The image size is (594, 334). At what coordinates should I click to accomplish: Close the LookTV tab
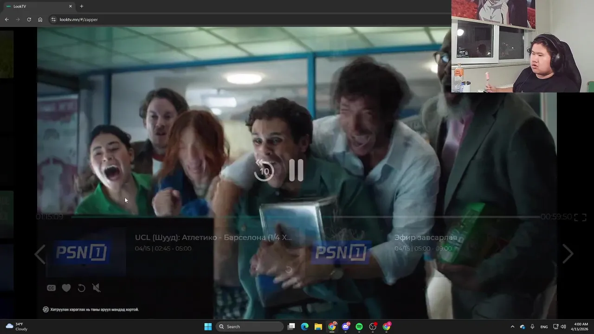point(71,6)
